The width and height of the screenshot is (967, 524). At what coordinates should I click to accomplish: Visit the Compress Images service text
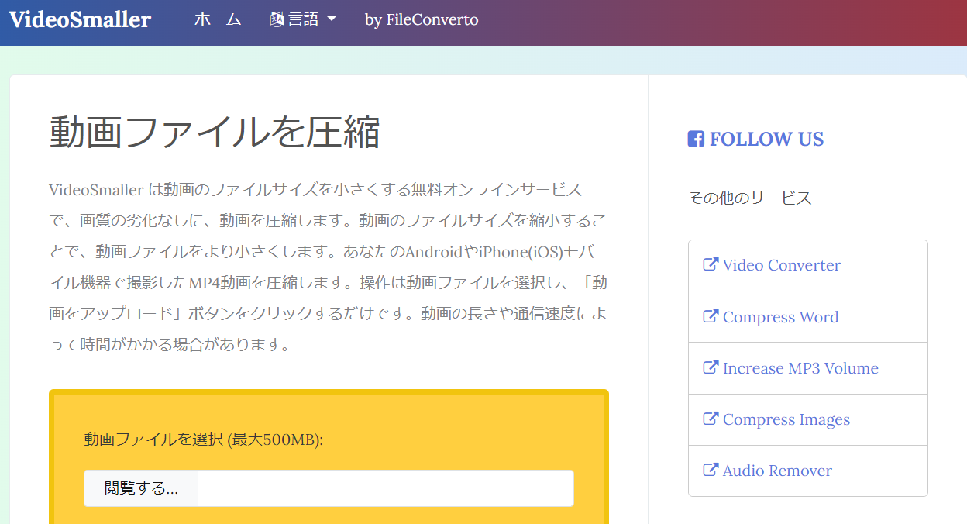(x=786, y=419)
